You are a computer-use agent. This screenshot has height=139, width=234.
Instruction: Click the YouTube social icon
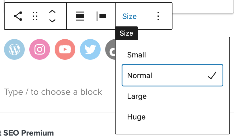(x=65, y=49)
